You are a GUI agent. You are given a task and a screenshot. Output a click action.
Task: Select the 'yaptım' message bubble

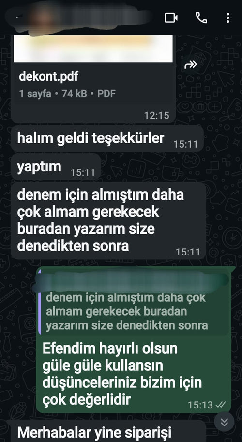pyautogui.click(x=56, y=167)
